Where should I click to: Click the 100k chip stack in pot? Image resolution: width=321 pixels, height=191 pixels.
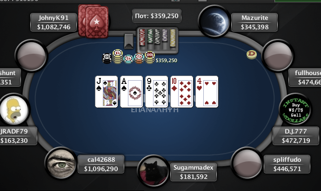tap(150, 57)
